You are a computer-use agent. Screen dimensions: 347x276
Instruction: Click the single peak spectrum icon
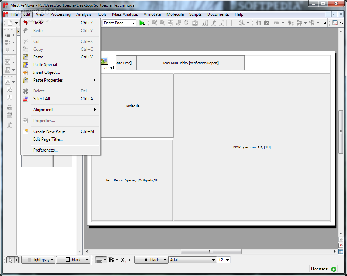(x=9, y=97)
